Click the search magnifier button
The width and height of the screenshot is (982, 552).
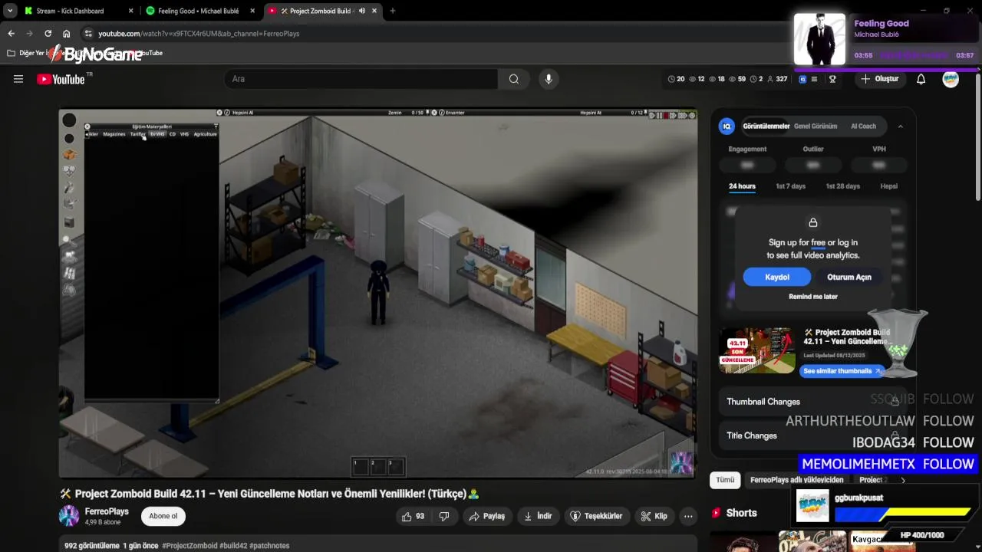click(513, 79)
